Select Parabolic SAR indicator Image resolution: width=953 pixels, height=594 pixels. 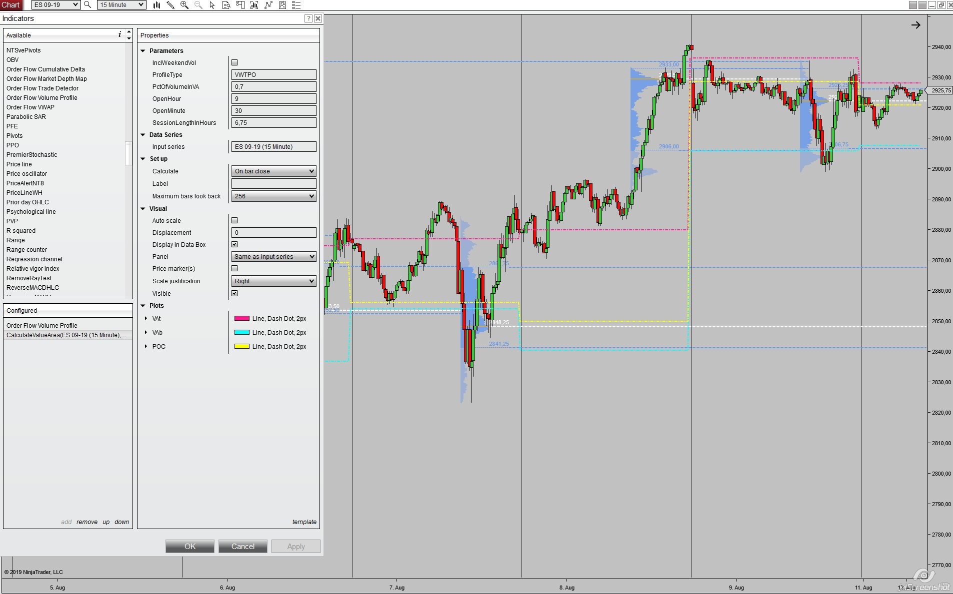pos(26,116)
